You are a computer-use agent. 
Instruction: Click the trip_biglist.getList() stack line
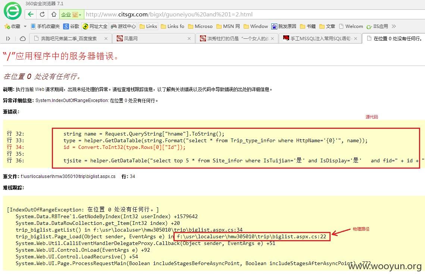[x=129, y=230]
